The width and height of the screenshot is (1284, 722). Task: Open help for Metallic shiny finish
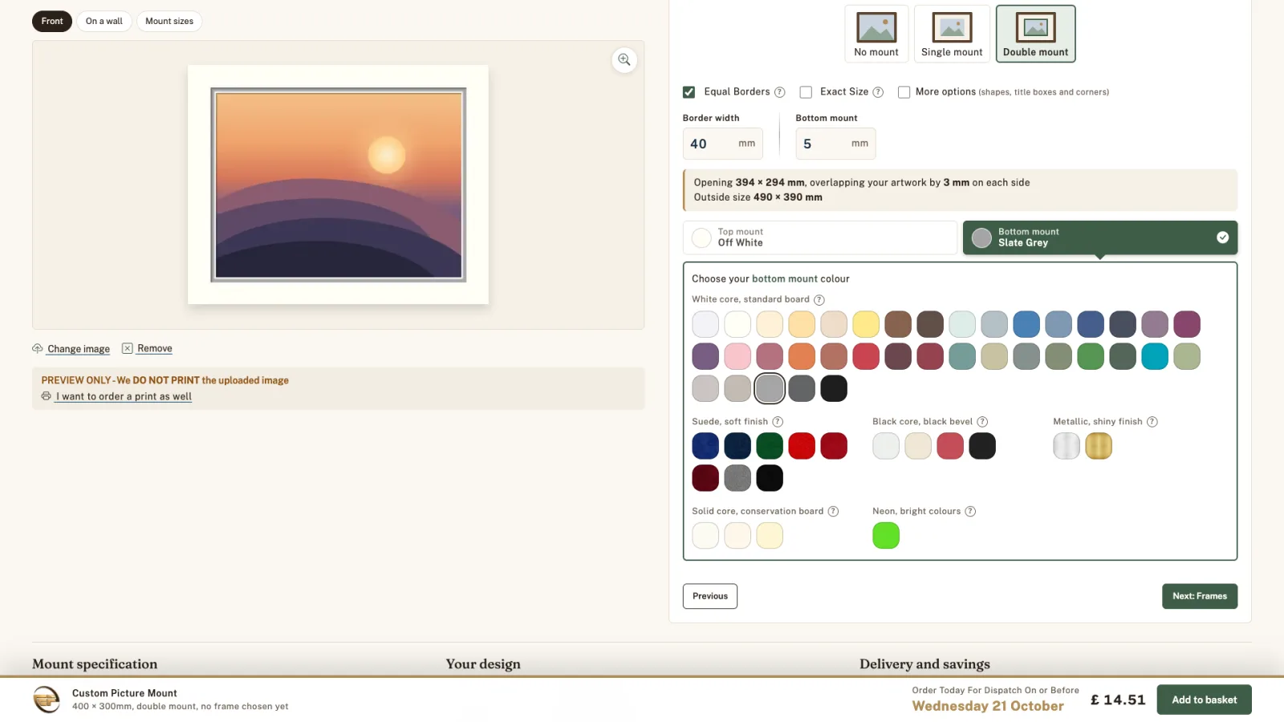point(1152,422)
